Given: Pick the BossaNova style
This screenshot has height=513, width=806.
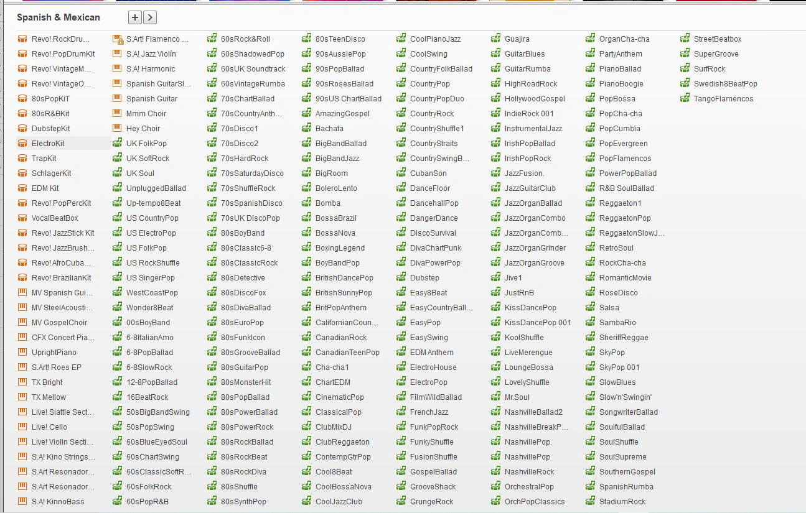Looking at the screenshot, I should [335, 233].
